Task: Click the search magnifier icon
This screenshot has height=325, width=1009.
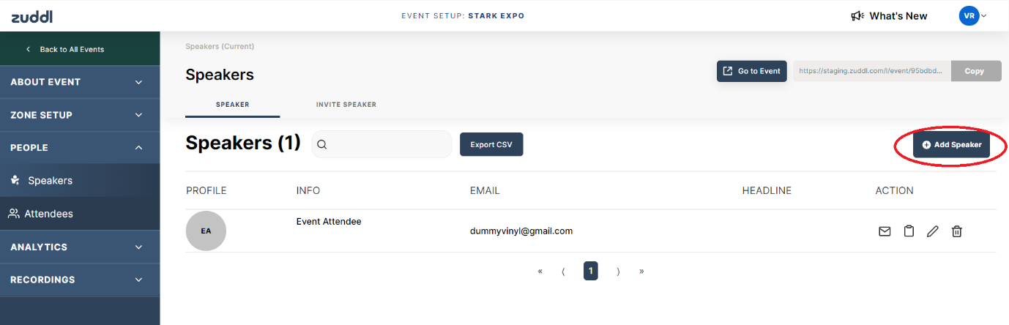Action: (322, 145)
